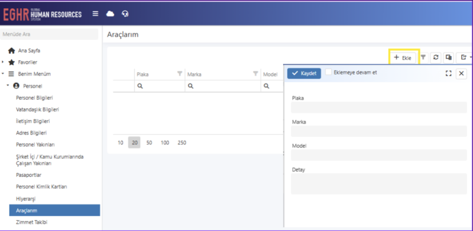Click the Marka column search magnifier
Screen dimensions: 473x231
click(190, 86)
